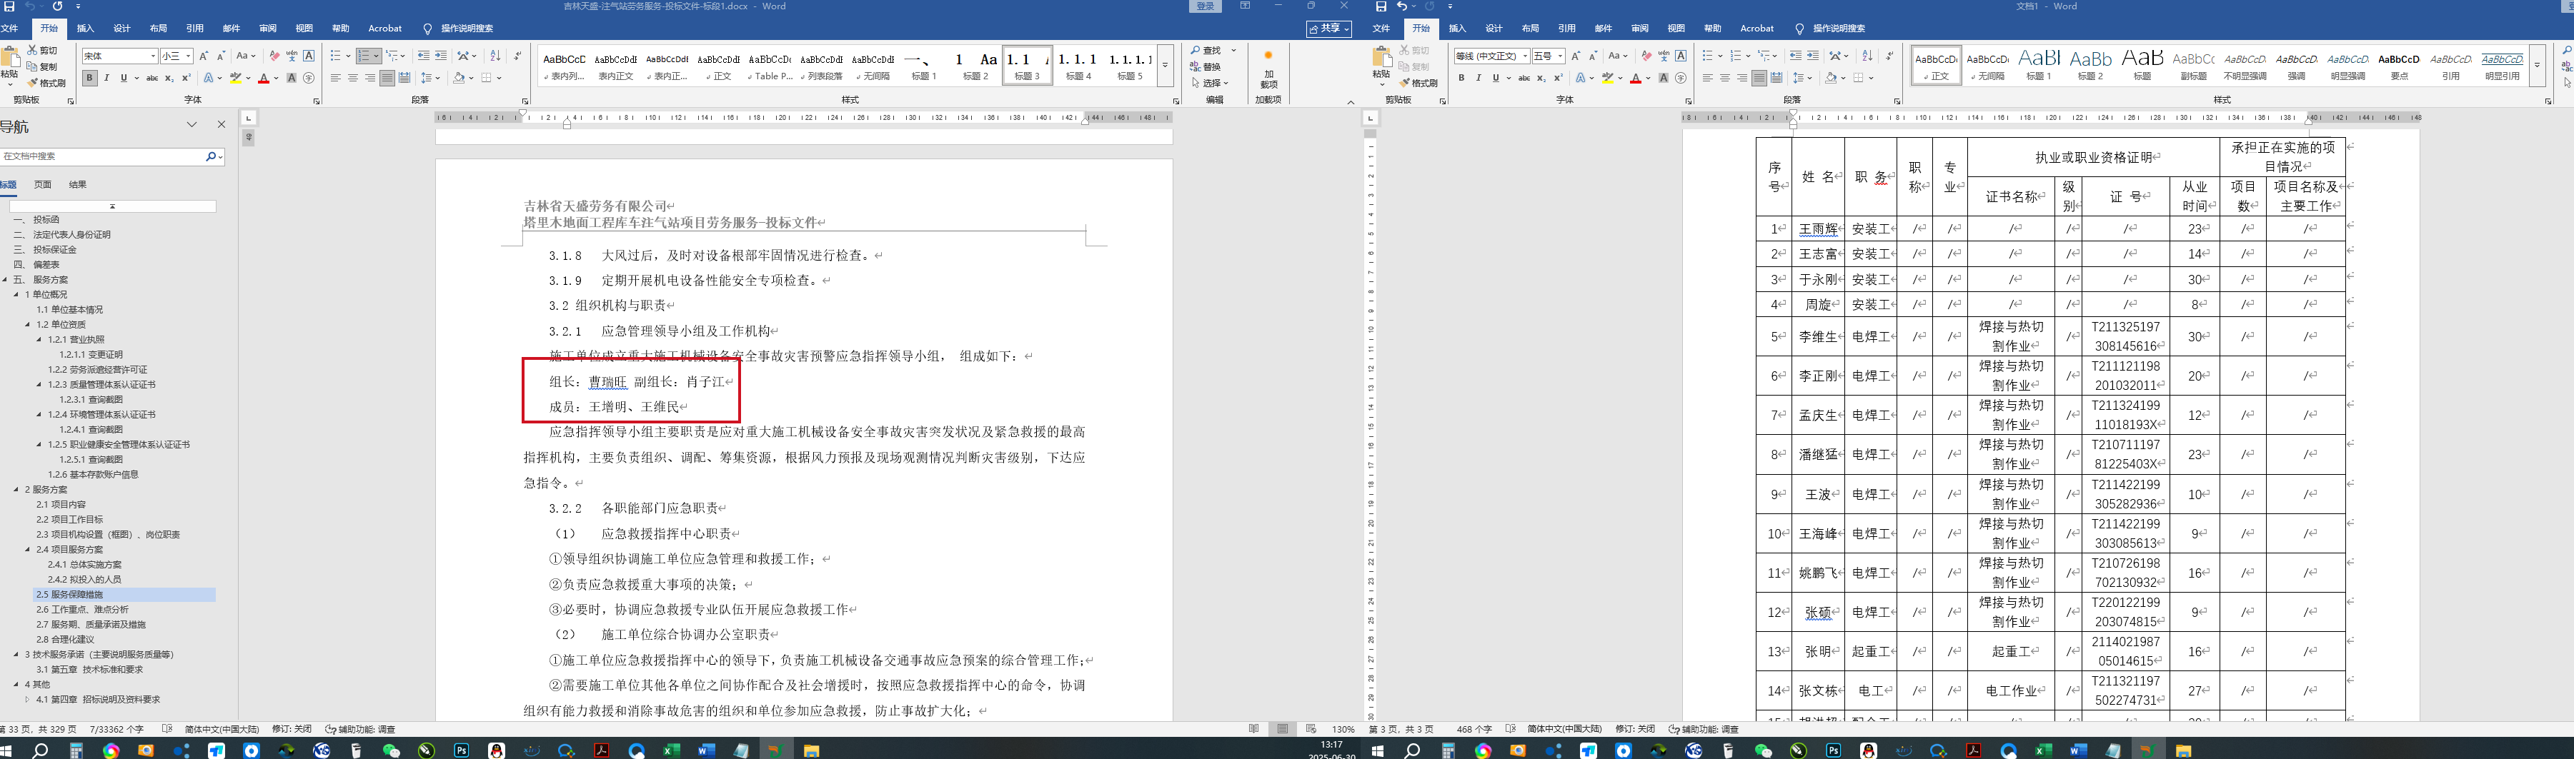Screen dimensions: 2574x759
Task: Open the font size dropdown showing 五号
Action: 1561,56
